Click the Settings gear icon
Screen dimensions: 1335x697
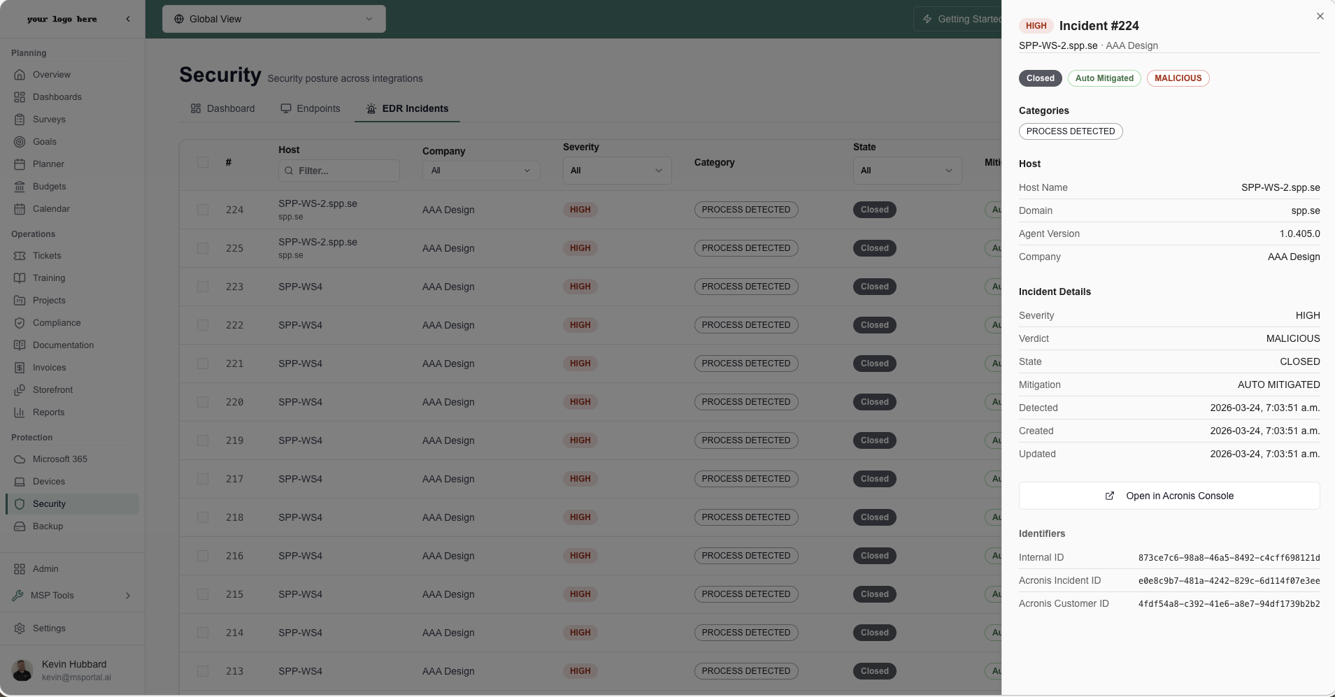tap(20, 628)
